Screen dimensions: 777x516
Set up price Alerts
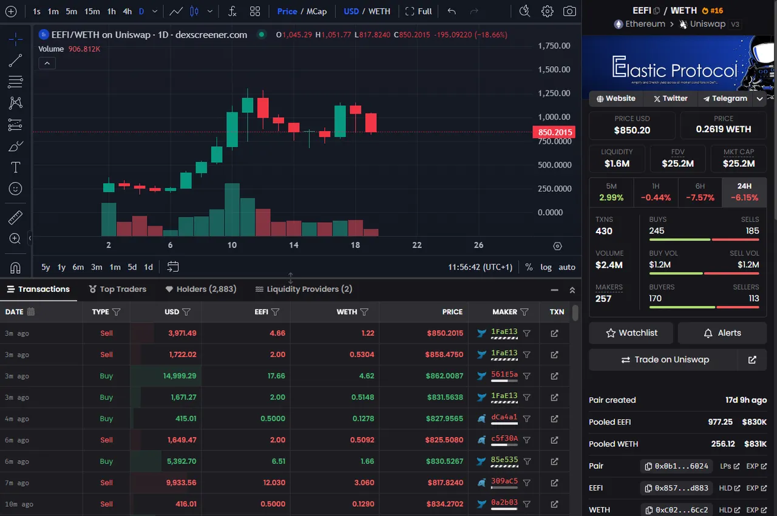click(722, 333)
